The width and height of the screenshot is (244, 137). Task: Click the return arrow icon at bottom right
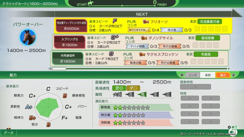pyautogui.click(x=233, y=132)
